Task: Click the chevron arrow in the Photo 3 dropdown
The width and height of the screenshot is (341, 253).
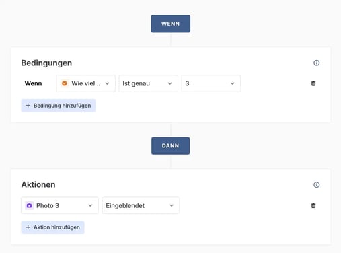Action: tap(90, 205)
